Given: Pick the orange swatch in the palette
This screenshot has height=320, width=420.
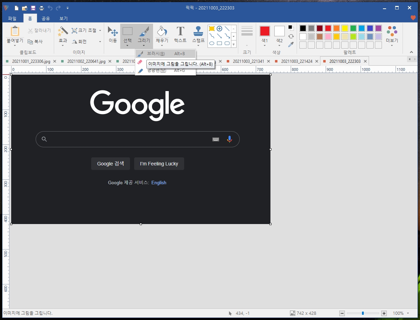Looking at the screenshot, I should (x=336, y=28).
